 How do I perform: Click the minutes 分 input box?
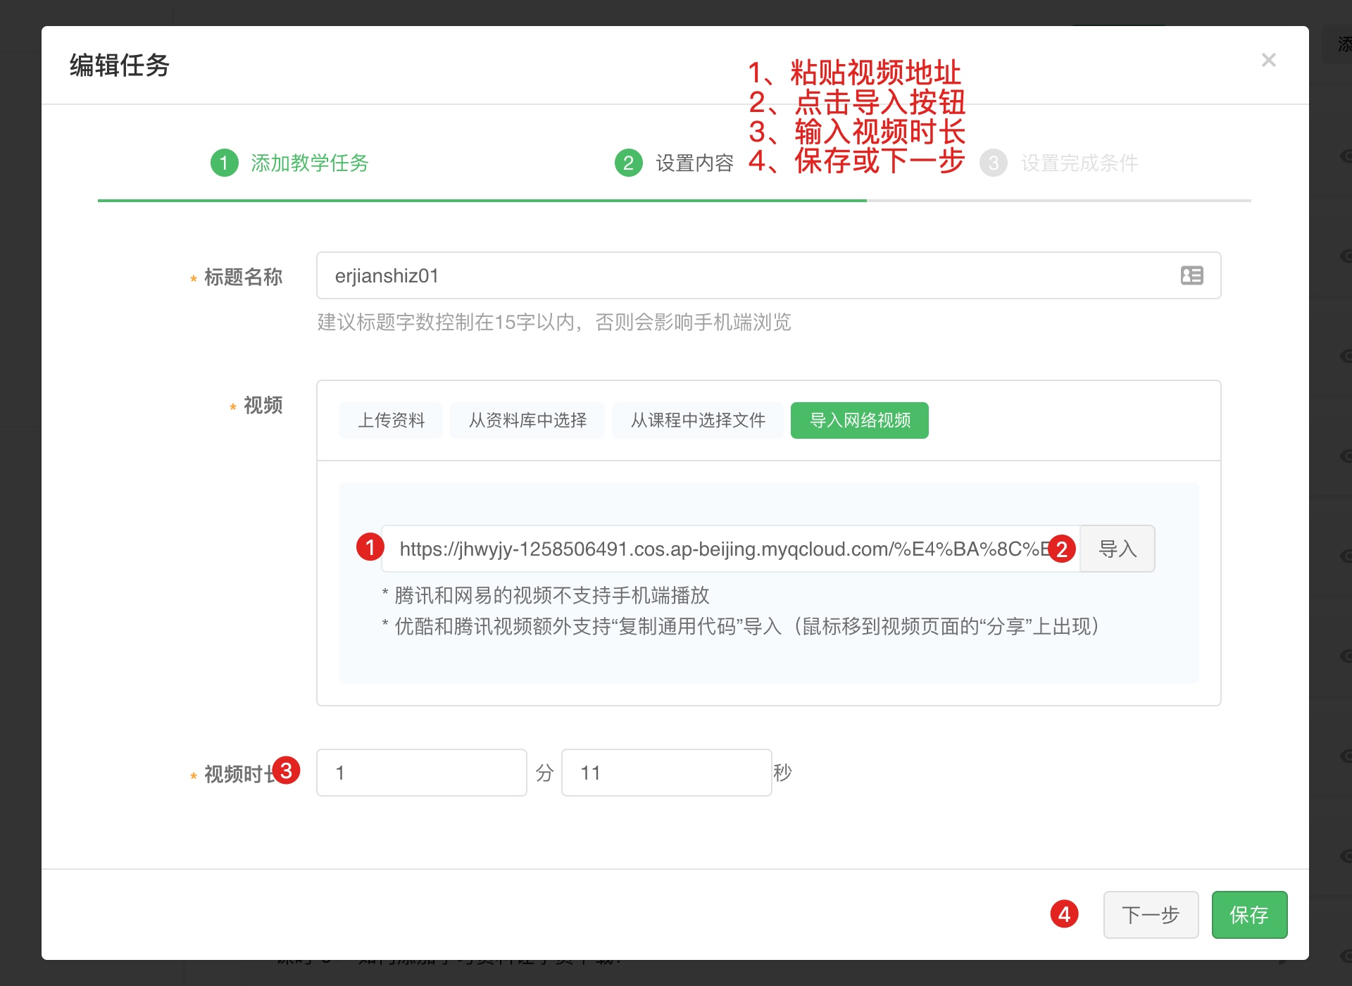click(x=421, y=773)
